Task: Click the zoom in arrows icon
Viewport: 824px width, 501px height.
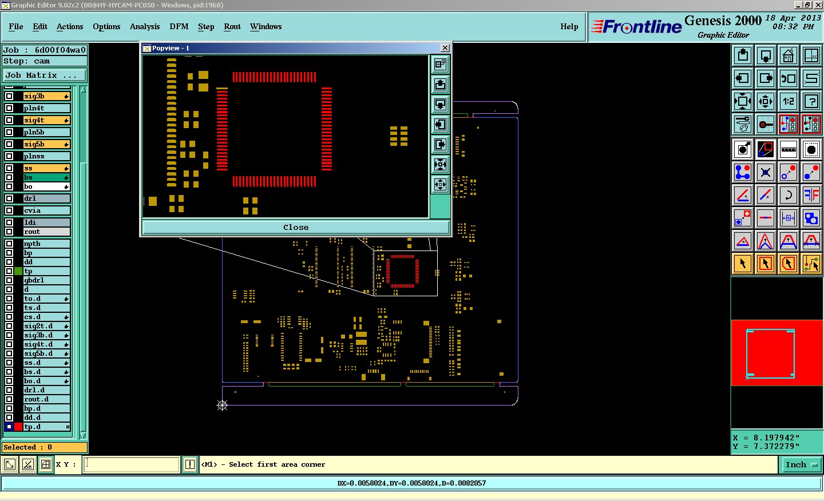Action: point(743,101)
